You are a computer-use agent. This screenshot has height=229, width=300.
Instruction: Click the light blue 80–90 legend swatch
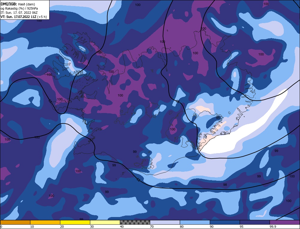[195, 222]
